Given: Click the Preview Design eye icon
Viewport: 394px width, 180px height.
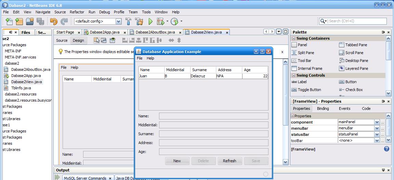Looking at the screenshot, I should 112,40.
